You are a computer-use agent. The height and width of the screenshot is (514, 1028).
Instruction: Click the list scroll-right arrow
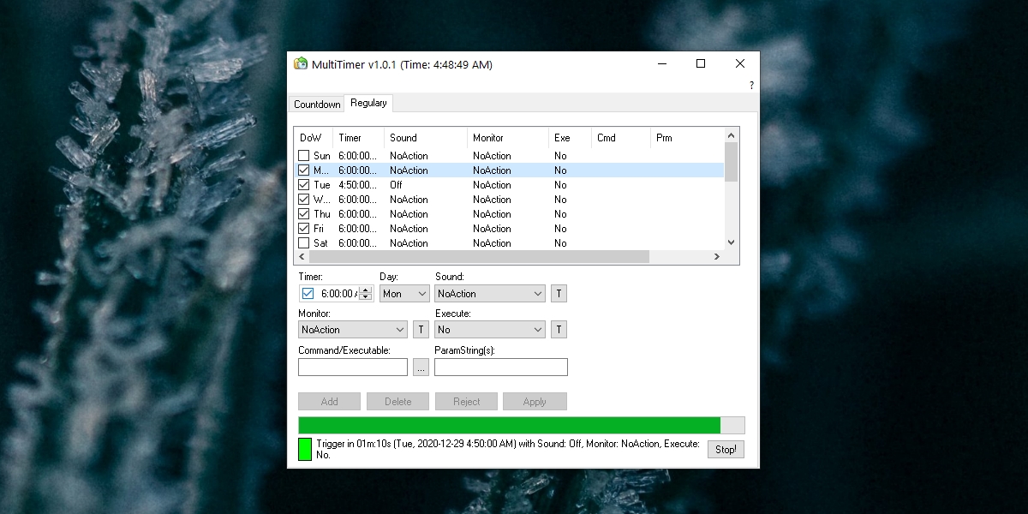(x=717, y=257)
